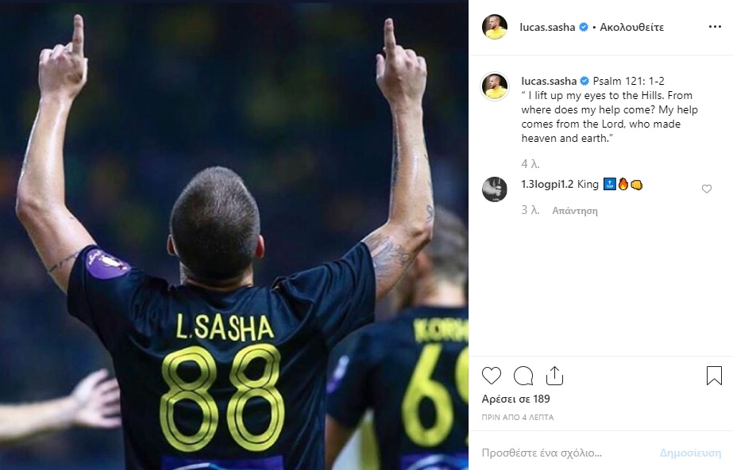Open the 1.3logpi1.2 commenter avatar
The image size is (733, 470).
pos(495,189)
